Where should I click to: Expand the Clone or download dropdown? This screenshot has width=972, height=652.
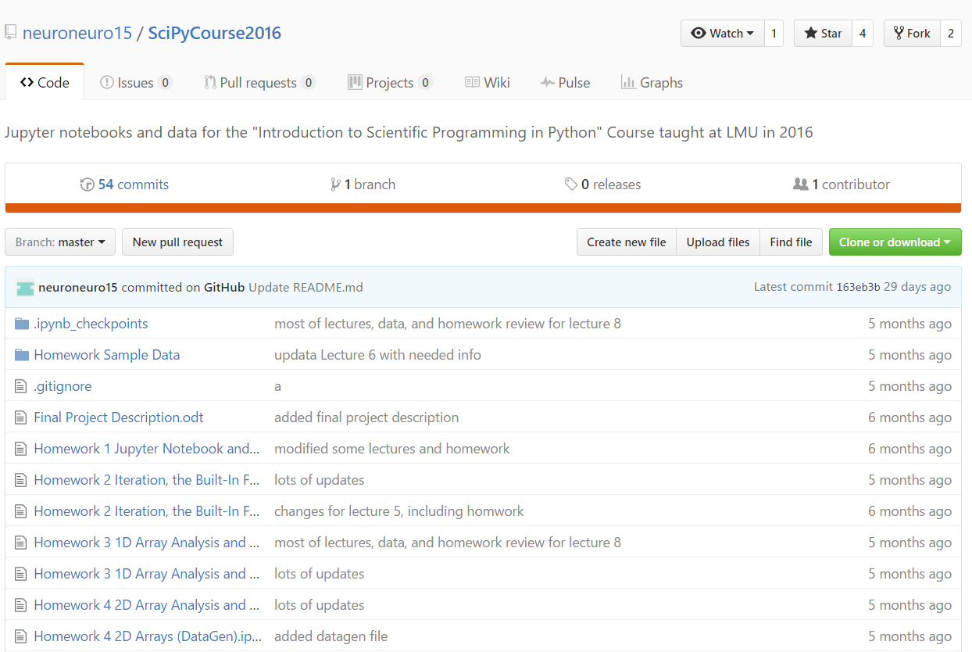point(895,242)
